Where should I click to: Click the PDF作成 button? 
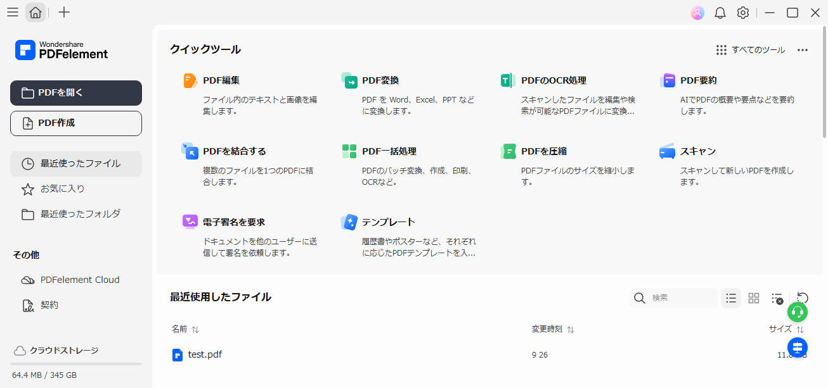[76, 123]
